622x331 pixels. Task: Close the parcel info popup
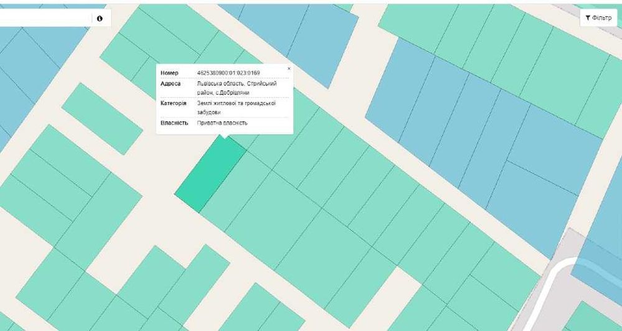(x=289, y=68)
